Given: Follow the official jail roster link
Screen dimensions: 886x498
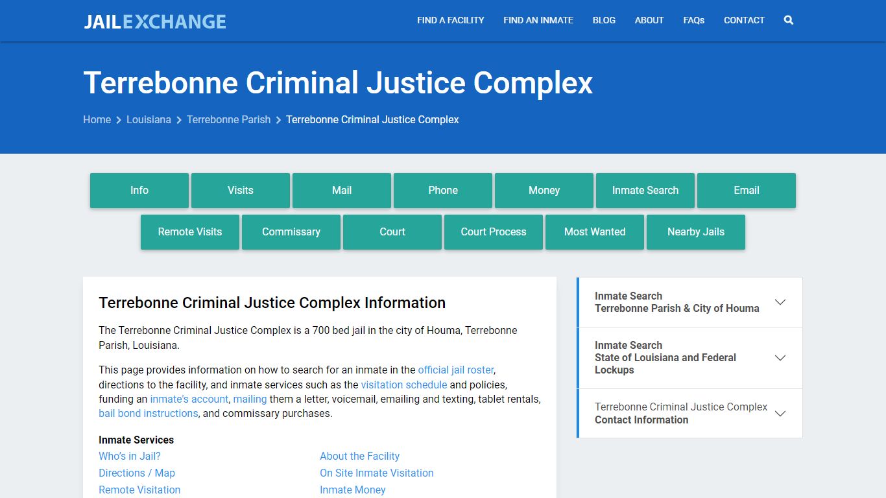Looking at the screenshot, I should click(x=456, y=370).
